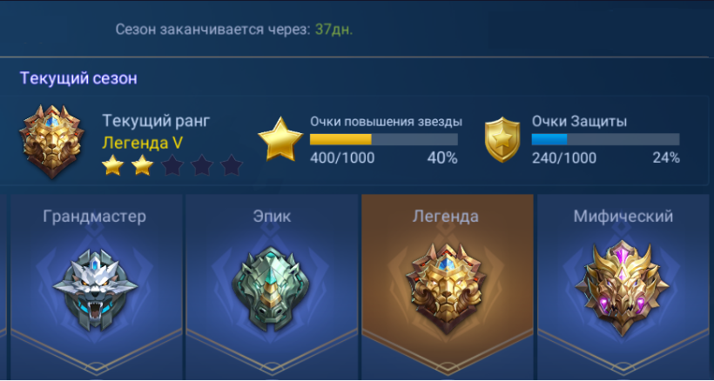Select the Мифический purple-gem rank emblem

pos(622,289)
